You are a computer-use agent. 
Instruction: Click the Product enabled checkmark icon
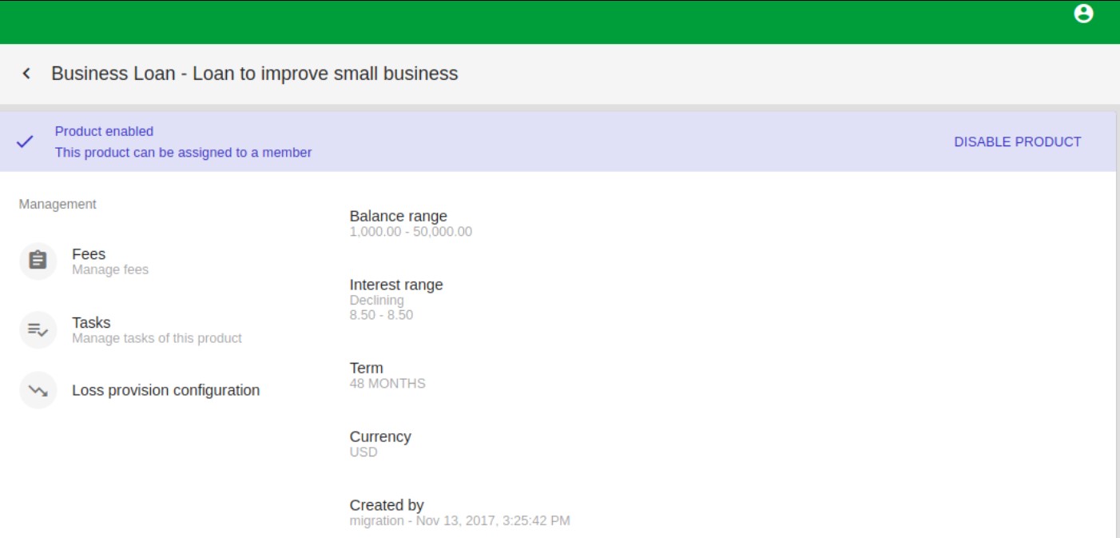tap(26, 141)
